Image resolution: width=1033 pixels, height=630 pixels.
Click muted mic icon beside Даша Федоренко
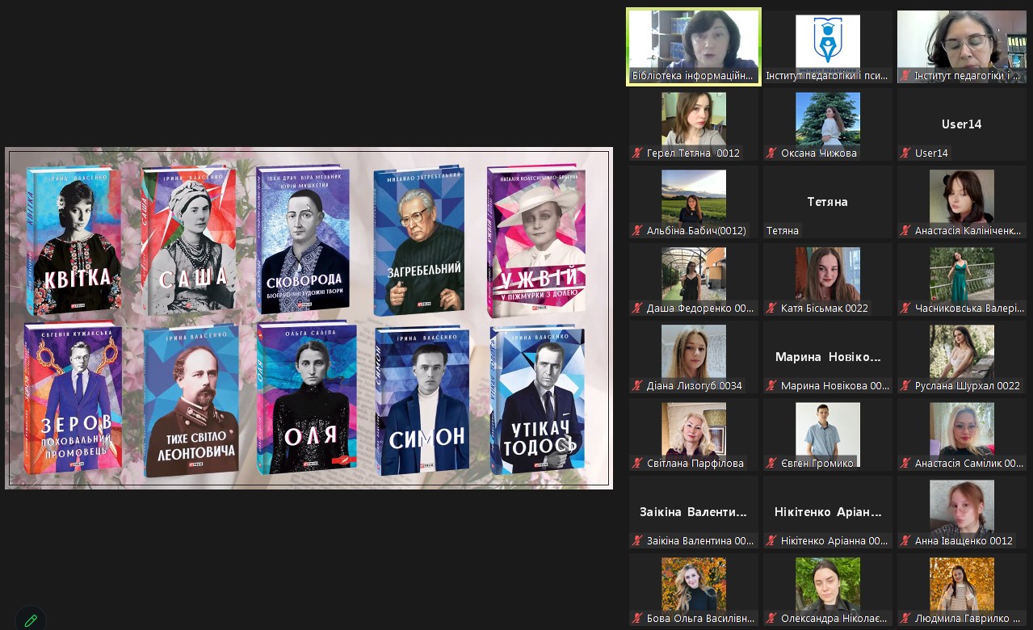[x=638, y=309]
